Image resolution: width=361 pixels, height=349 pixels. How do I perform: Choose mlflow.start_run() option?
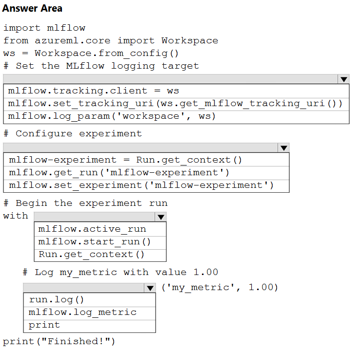tap(100, 242)
